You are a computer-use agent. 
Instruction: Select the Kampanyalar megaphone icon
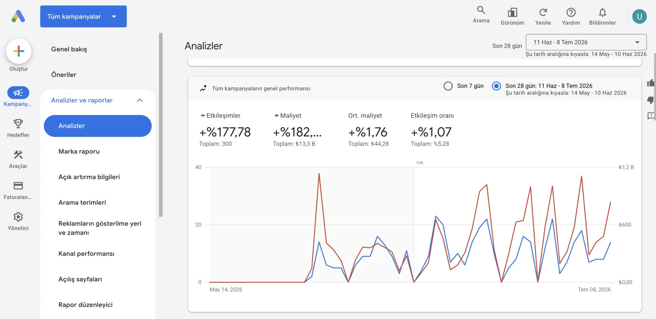click(18, 92)
